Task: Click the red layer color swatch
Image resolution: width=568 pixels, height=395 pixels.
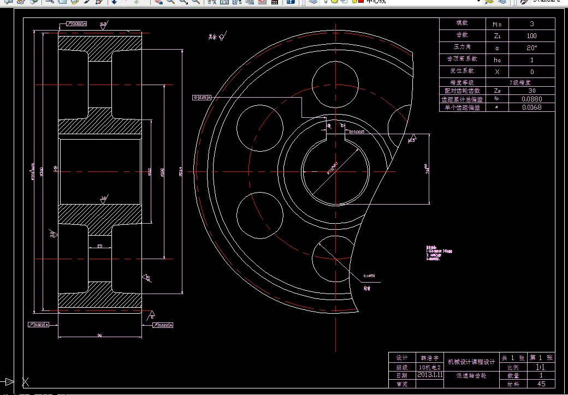Action: (361, 2)
